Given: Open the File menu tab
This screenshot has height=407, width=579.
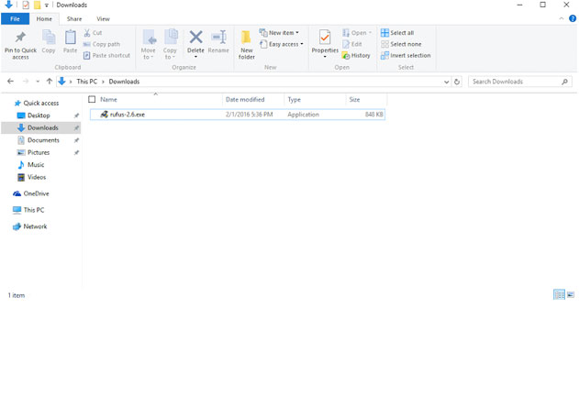Looking at the screenshot, I should click(15, 19).
